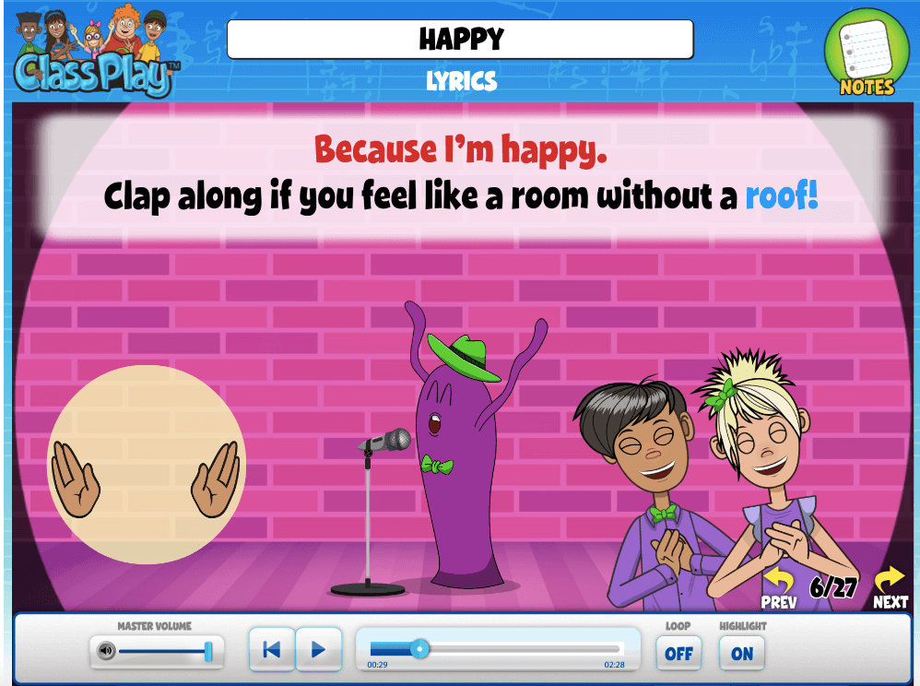Toggle the Highlight ON button

point(742,653)
